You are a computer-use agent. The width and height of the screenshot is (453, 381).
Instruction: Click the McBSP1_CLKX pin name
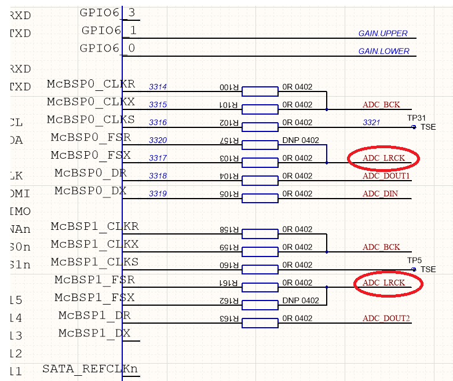pos(95,245)
